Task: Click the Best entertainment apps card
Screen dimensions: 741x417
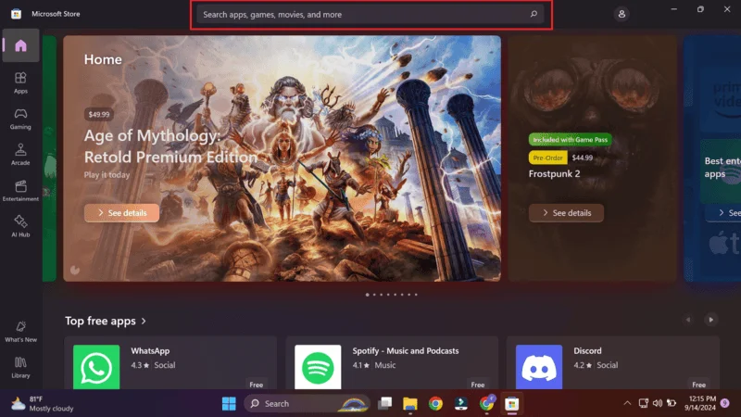Action: click(712, 158)
